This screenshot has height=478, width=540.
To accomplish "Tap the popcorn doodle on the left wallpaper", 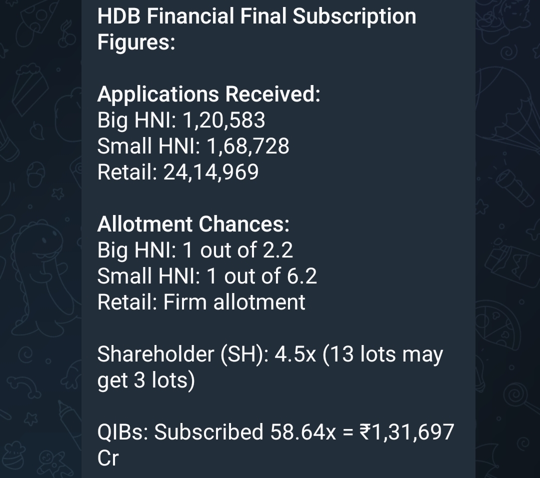I will click(26, 85).
